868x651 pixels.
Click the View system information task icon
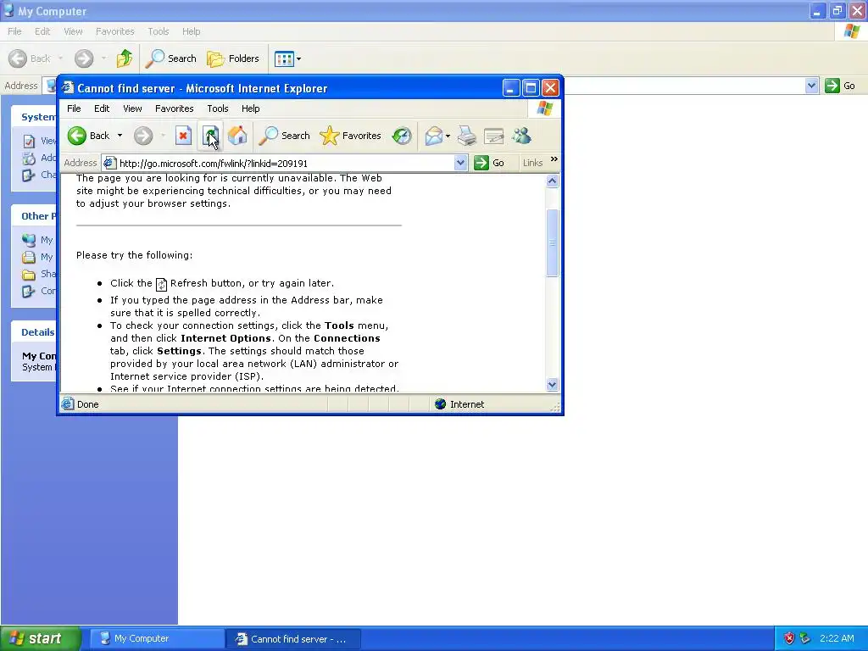(x=29, y=142)
